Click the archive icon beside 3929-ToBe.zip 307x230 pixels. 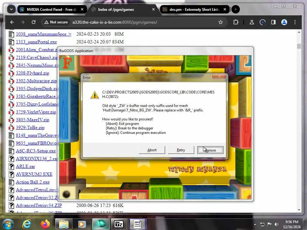[11, 128]
